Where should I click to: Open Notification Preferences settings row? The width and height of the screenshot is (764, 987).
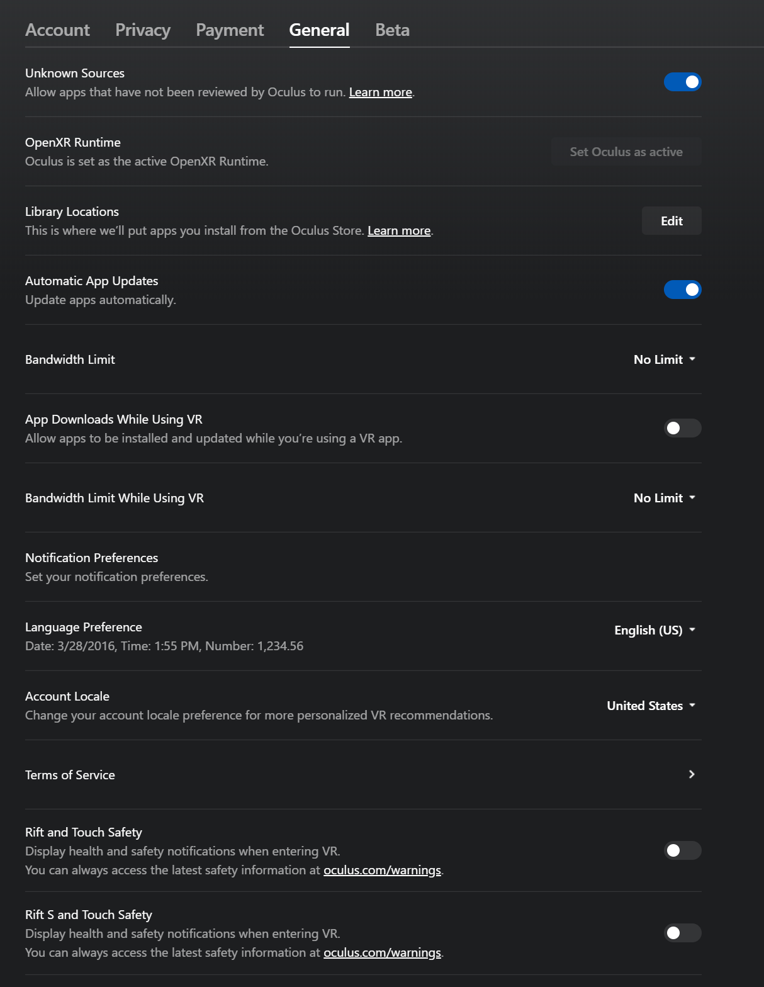point(363,567)
